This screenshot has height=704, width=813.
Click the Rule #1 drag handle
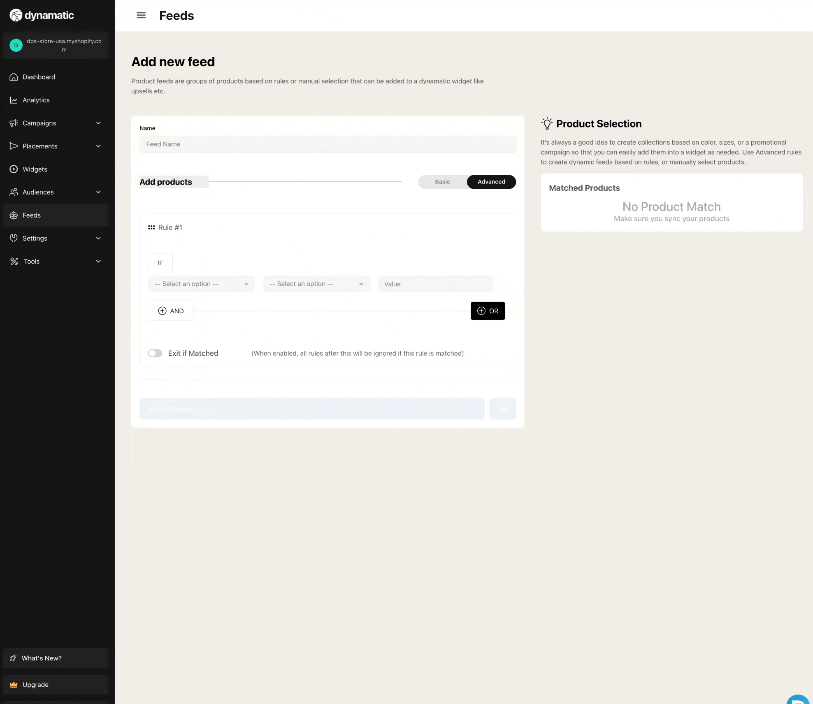point(151,227)
